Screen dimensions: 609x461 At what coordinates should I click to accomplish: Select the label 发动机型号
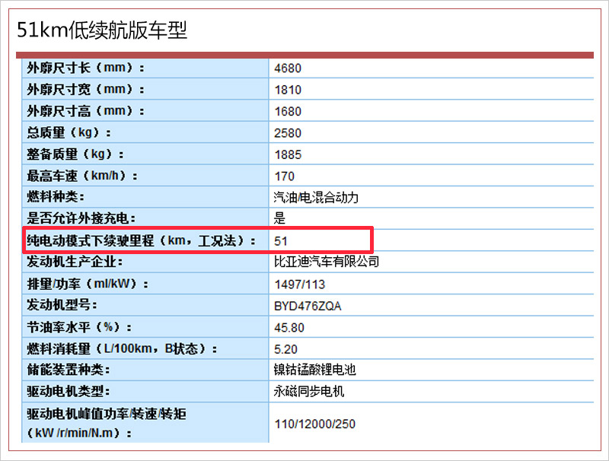click(x=62, y=305)
